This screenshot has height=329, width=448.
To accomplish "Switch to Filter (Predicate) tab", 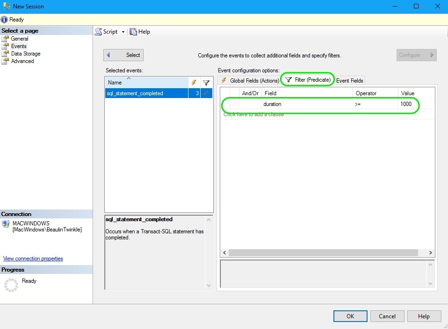I will click(x=308, y=79).
